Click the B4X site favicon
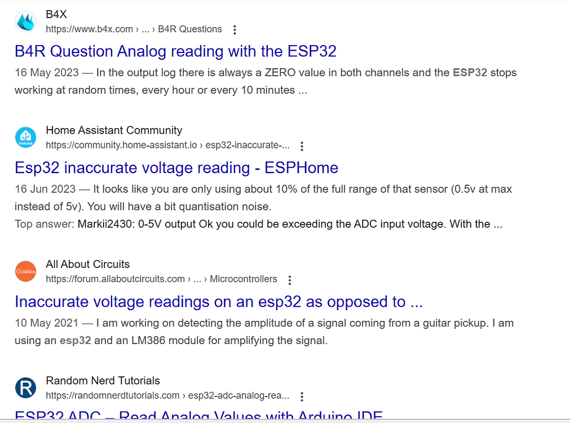Viewport: 570px width, 423px height. tap(26, 21)
